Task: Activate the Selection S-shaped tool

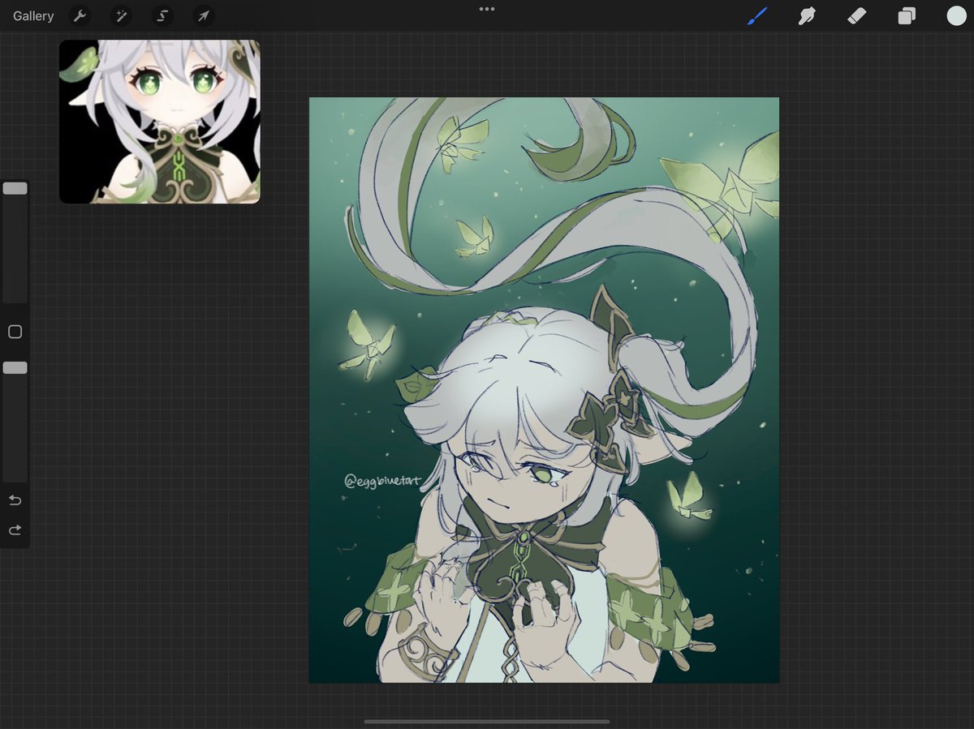Action: click(162, 15)
